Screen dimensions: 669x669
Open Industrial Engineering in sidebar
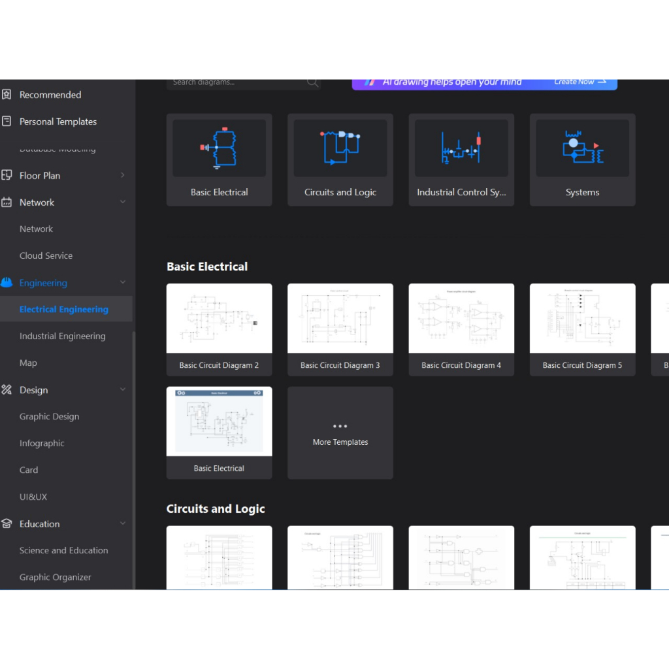[x=62, y=336]
